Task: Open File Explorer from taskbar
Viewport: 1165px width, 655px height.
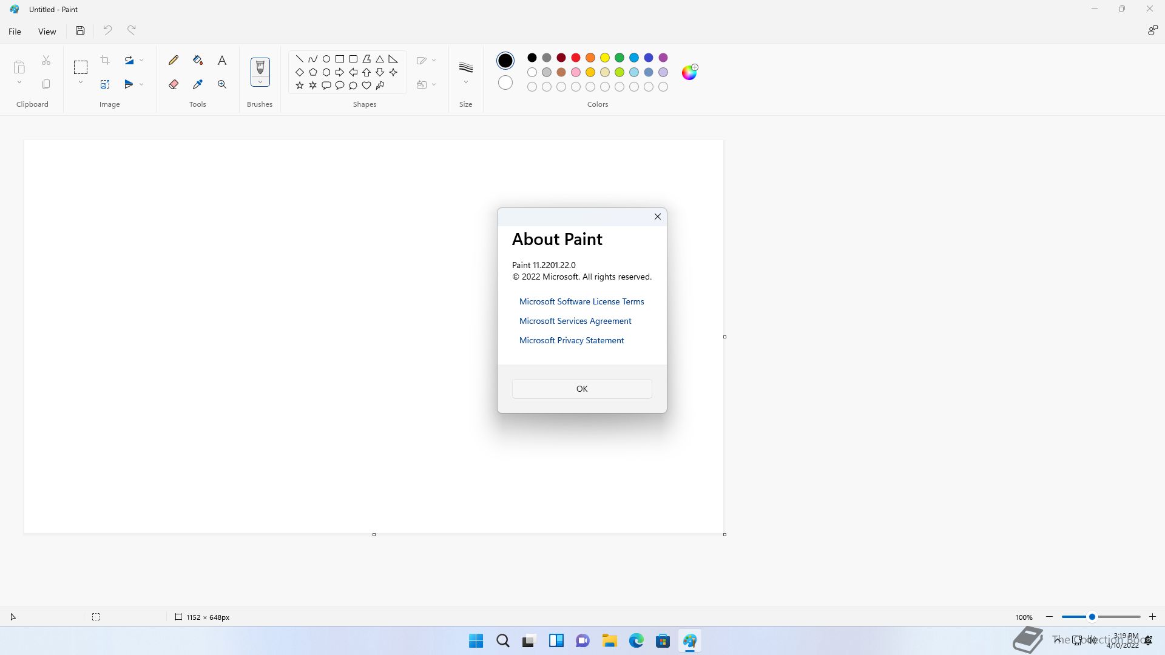Action: 610,640
